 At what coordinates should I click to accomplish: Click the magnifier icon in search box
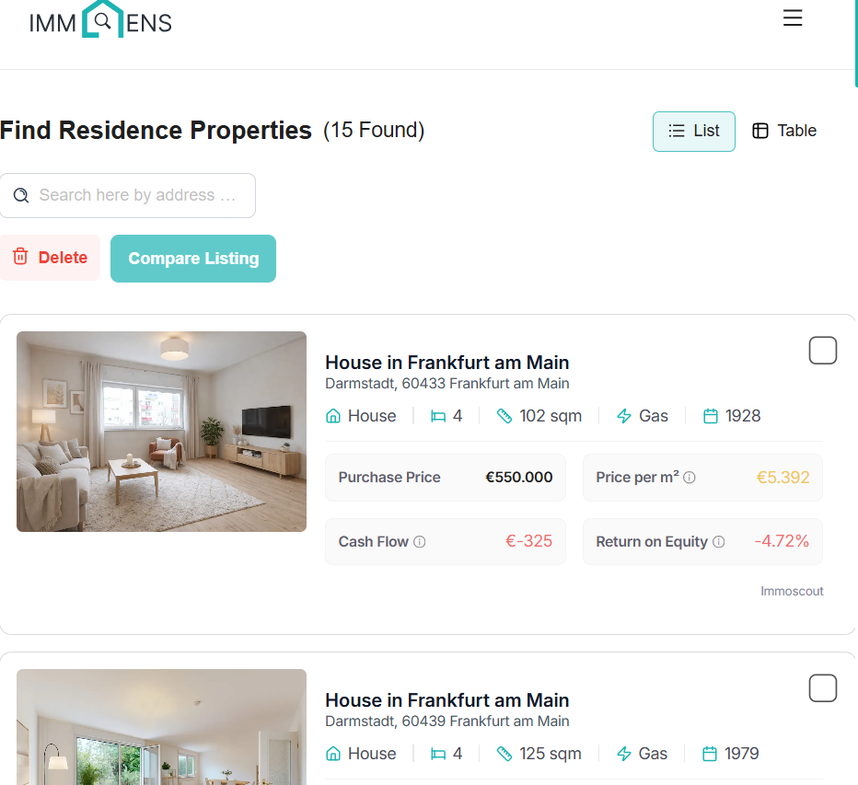coord(21,195)
